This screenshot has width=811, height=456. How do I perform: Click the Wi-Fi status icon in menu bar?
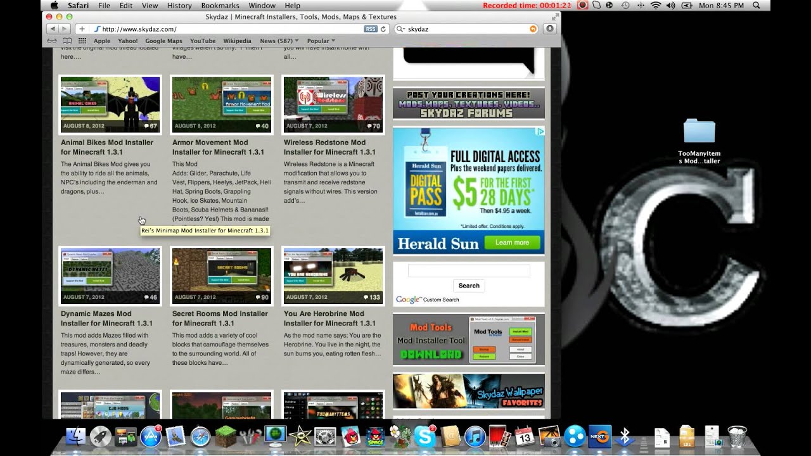coord(655,5)
